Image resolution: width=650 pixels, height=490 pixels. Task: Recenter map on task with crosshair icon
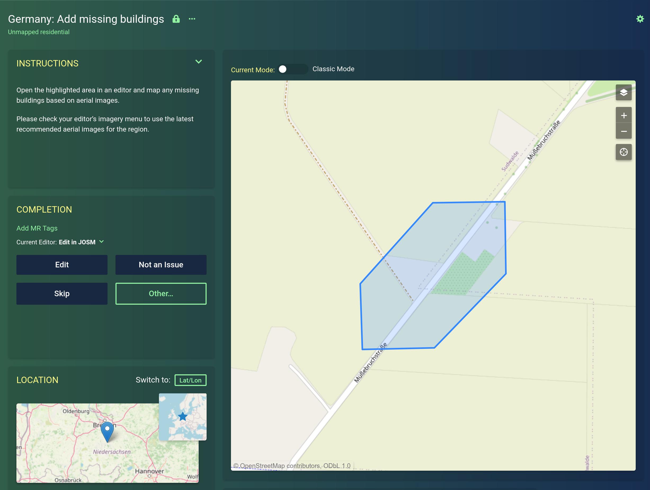(x=623, y=152)
